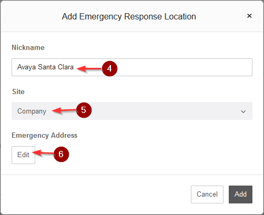Select the Company text in Site combo box
Viewport: 264px width, 215px height.
coord(32,111)
